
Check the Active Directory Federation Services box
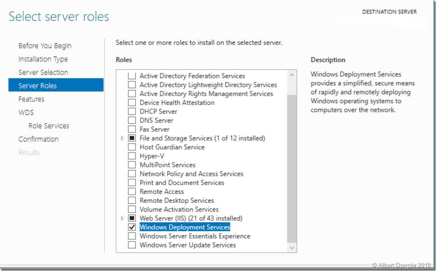pyautogui.click(x=132, y=76)
